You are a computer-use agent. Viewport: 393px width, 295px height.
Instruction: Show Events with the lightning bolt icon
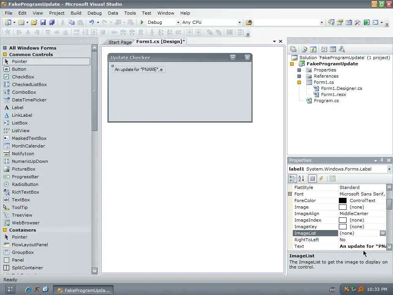(321, 178)
